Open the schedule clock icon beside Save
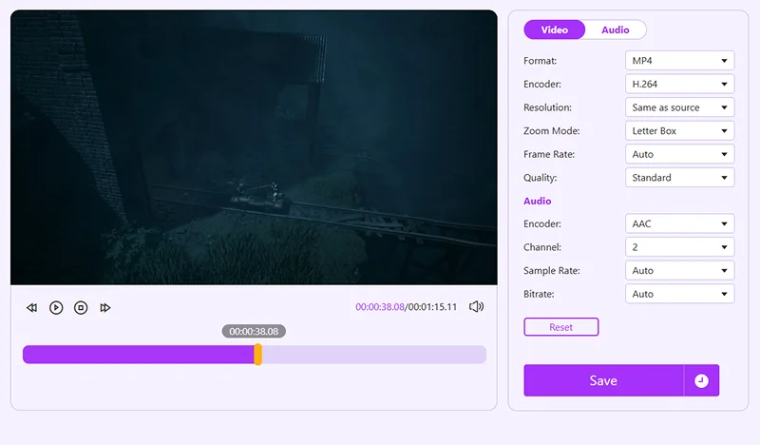 [701, 380]
